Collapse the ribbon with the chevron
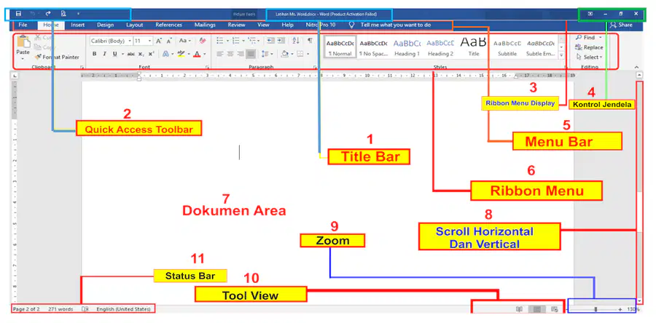 tap(636, 67)
